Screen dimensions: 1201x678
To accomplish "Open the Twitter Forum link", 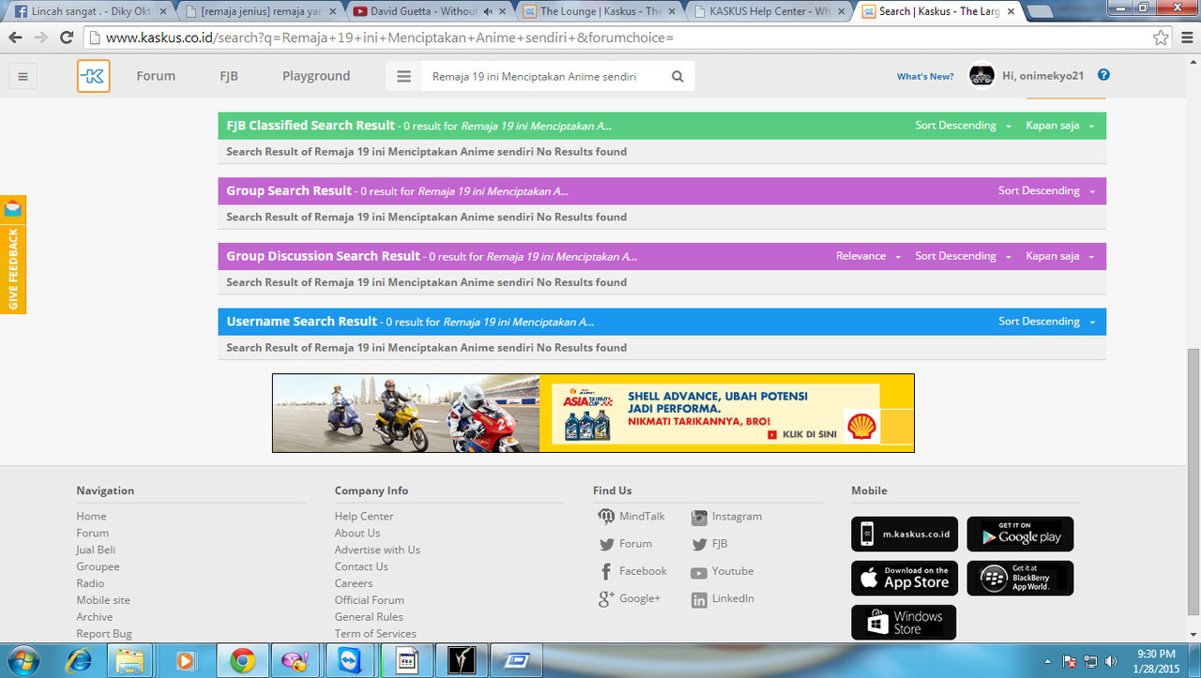I will (626, 544).
